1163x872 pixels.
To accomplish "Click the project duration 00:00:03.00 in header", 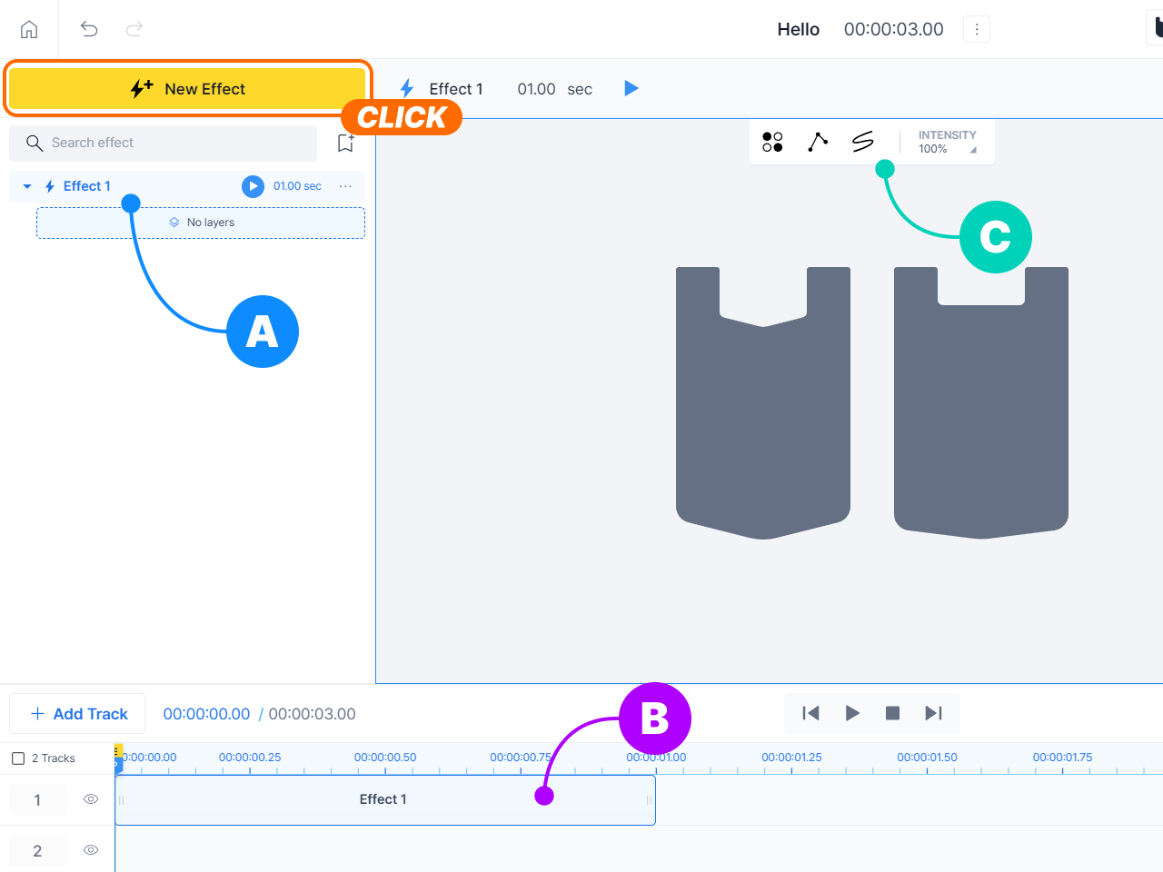I will 894,29.
